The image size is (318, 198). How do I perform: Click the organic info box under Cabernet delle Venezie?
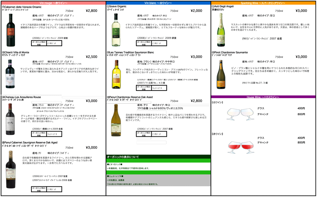[47, 43]
